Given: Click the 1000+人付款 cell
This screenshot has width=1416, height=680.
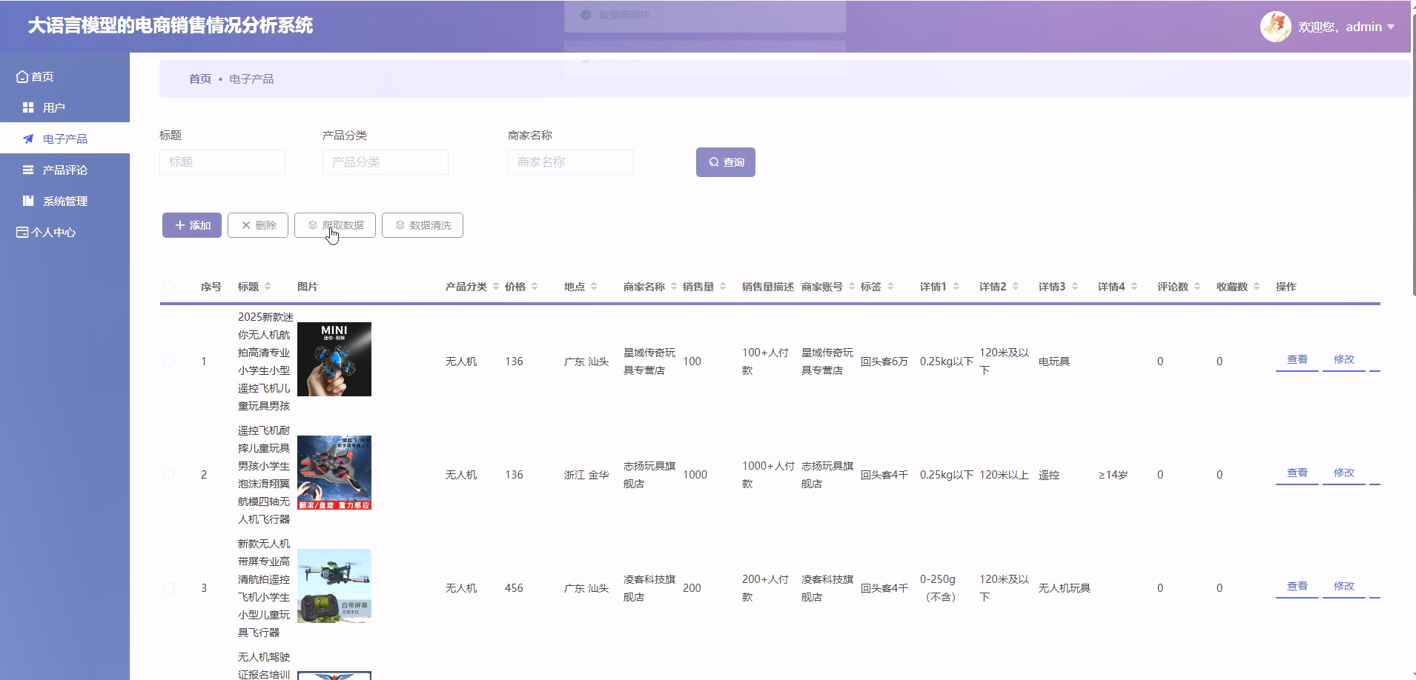Looking at the screenshot, I should 768,475.
